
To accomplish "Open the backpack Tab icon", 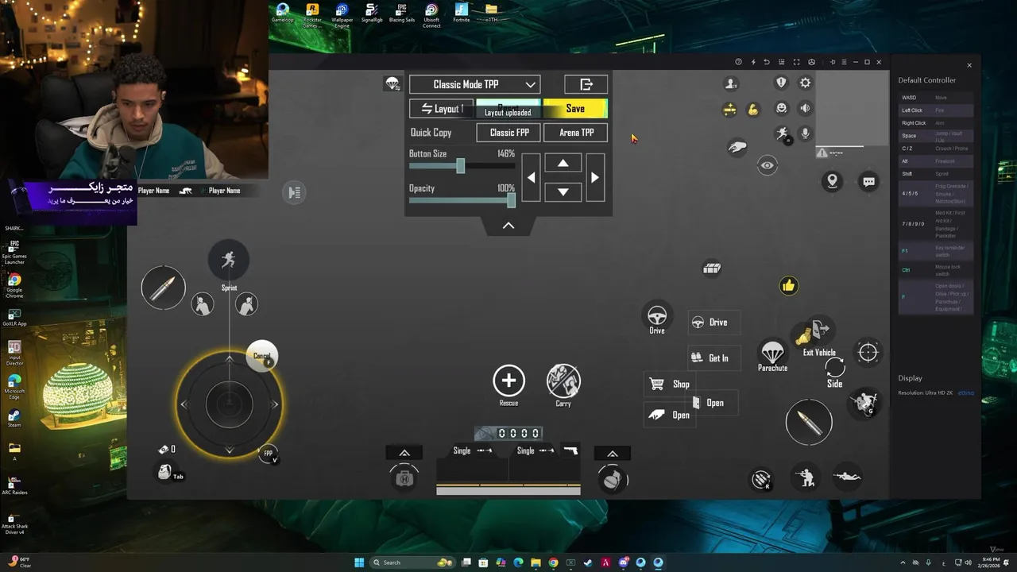I will (165, 472).
